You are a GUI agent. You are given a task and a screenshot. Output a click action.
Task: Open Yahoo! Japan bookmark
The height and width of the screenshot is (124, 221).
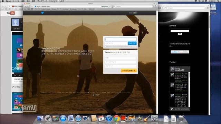pos(46,9)
